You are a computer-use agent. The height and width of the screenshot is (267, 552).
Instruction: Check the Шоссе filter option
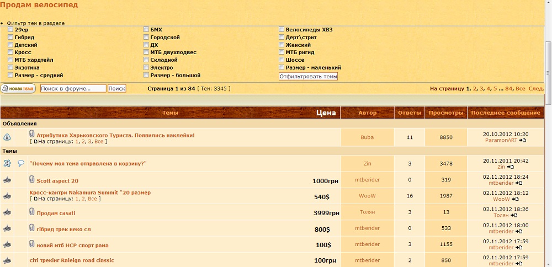(282, 60)
